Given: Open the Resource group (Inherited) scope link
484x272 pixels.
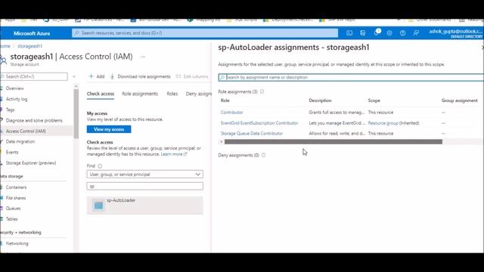Looking at the screenshot, I should [393, 123].
